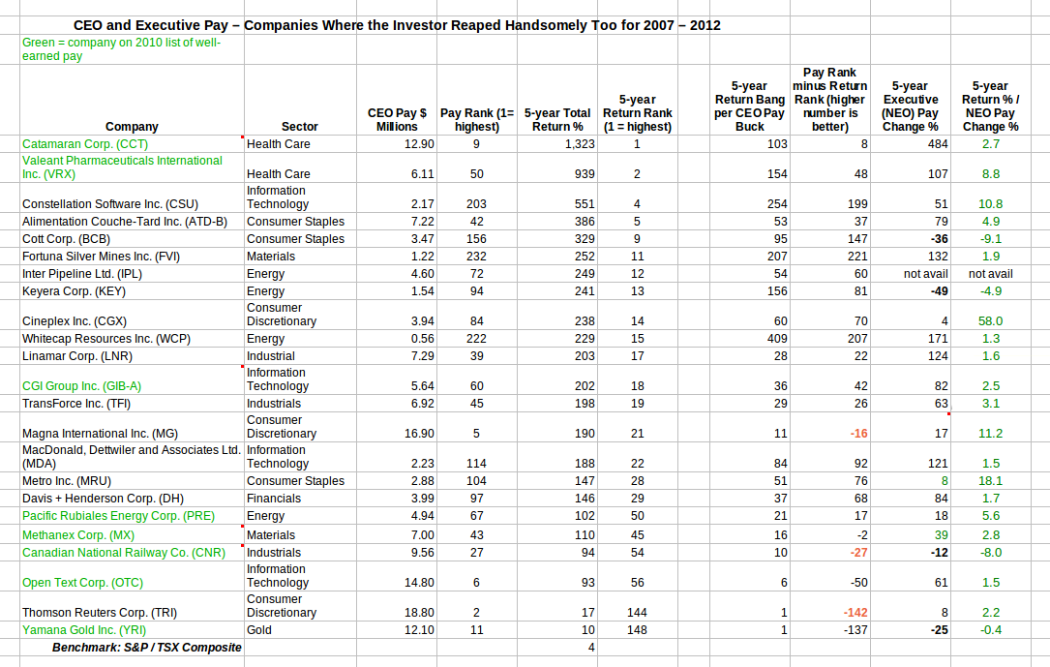Select the red -16 value for Magna
The width and height of the screenshot is (1050, 667).
coord(859,434)
